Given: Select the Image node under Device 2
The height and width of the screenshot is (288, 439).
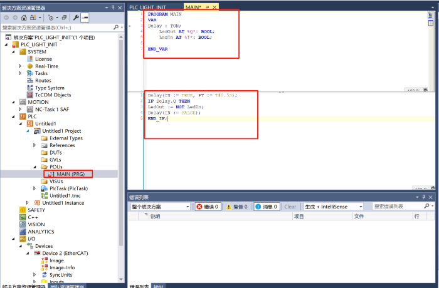Looking at the screenshot, I should (x=56, y=260).
